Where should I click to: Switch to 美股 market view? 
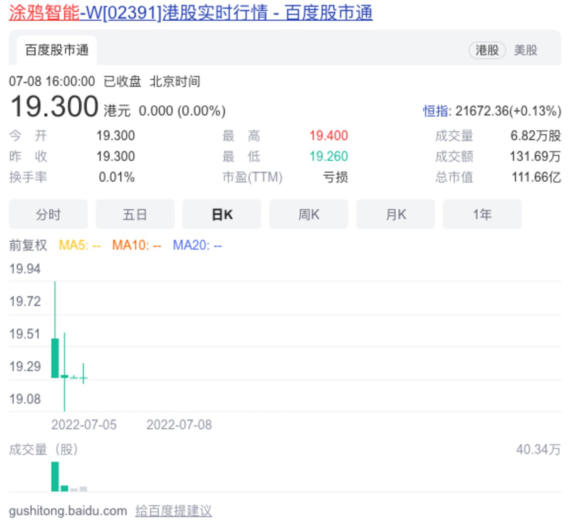[x=525, y=50]
